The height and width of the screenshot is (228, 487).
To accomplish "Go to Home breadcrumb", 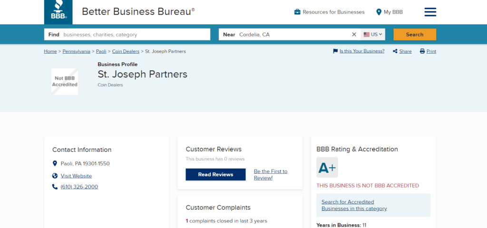I will [x=50, y=51].
